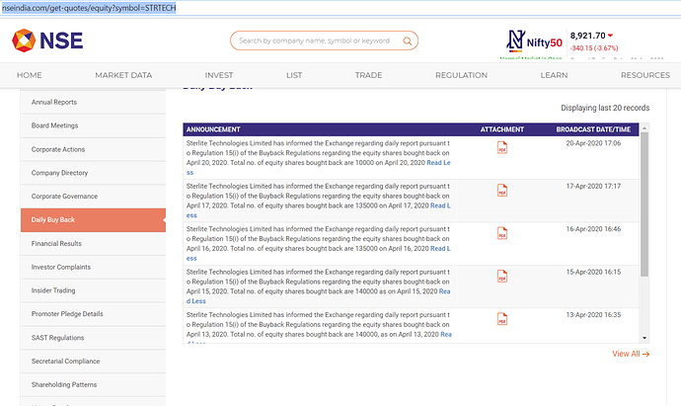Image resolution: width=681 pixels, height=406 pixels.
Task: Click Read Less on April 17 announcement
Action: [440, 205]
